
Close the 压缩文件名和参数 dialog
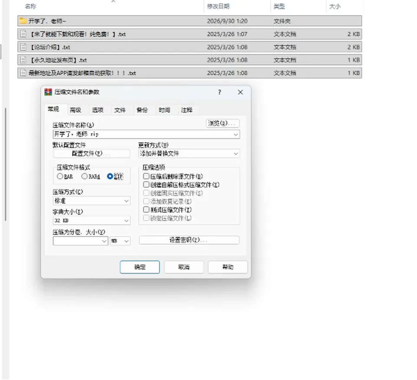(x=240, y=92)
